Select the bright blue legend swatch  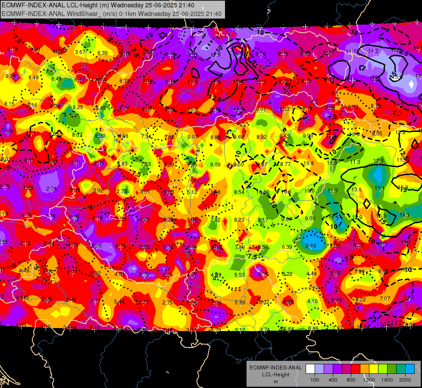coord(410,369)
